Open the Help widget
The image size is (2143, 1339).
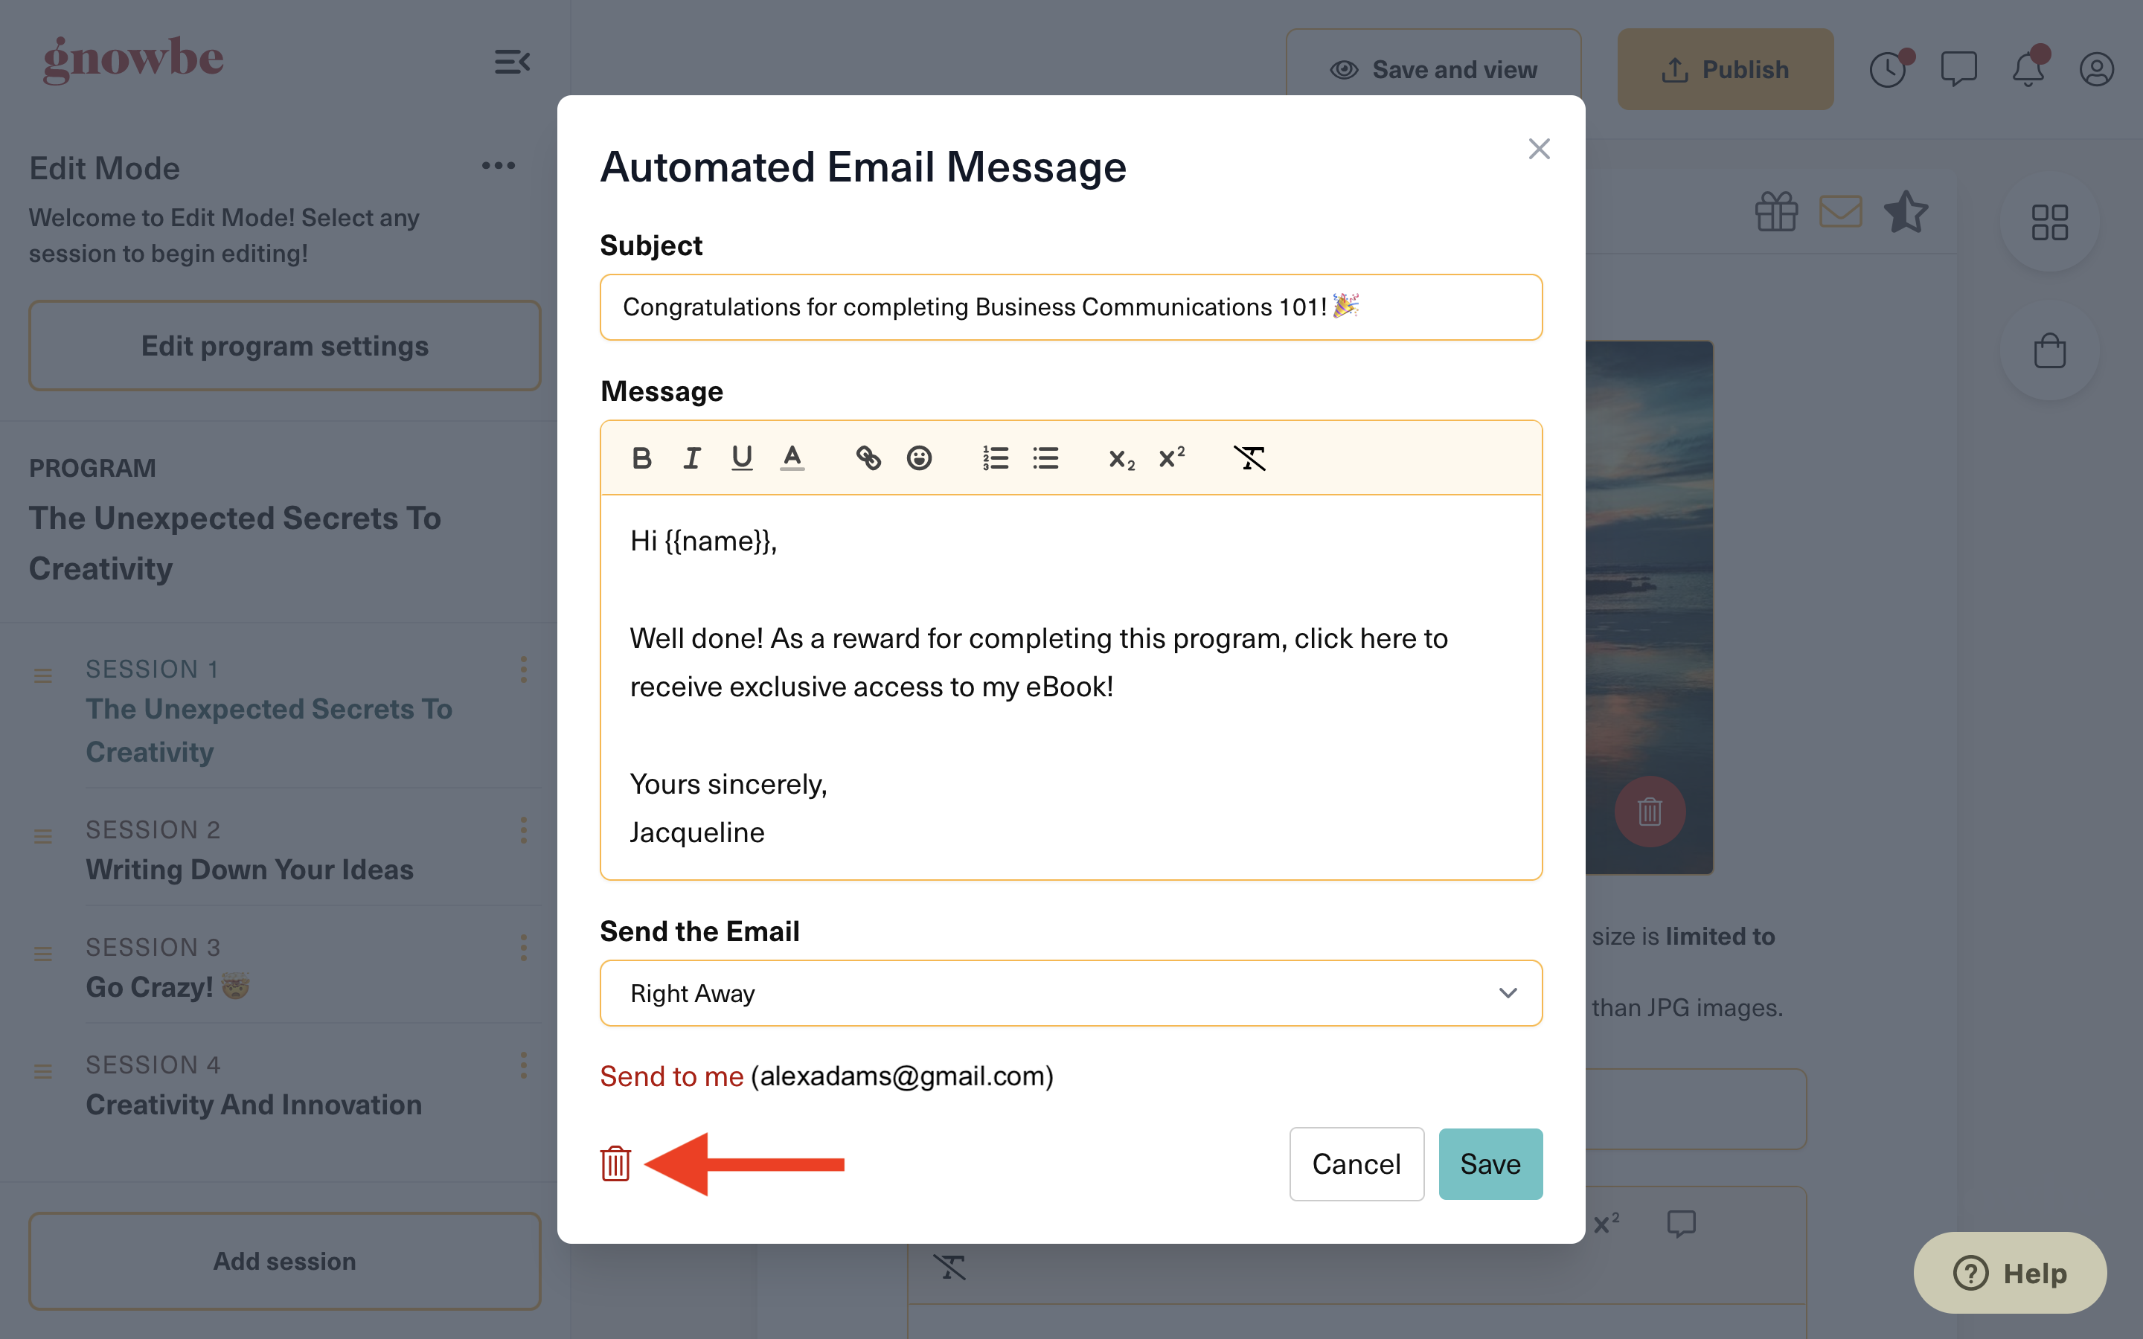(2010, 1273)
